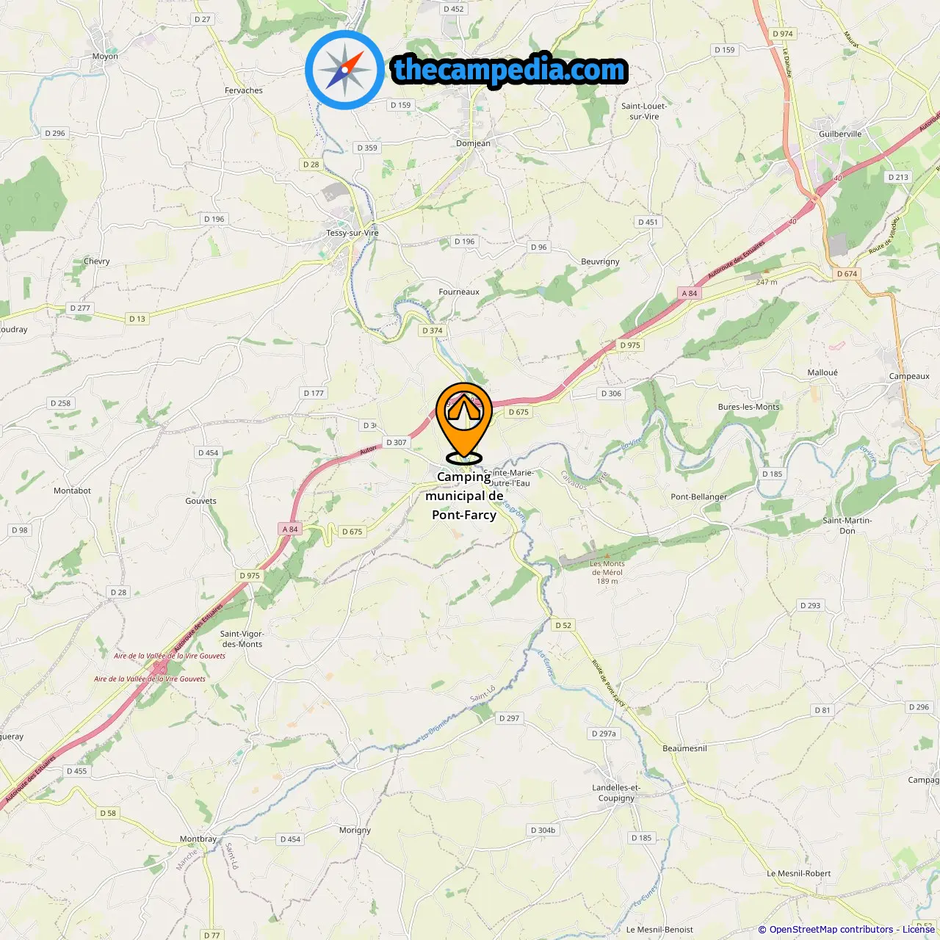Click the blue compass logo icon

click(344, 70)
